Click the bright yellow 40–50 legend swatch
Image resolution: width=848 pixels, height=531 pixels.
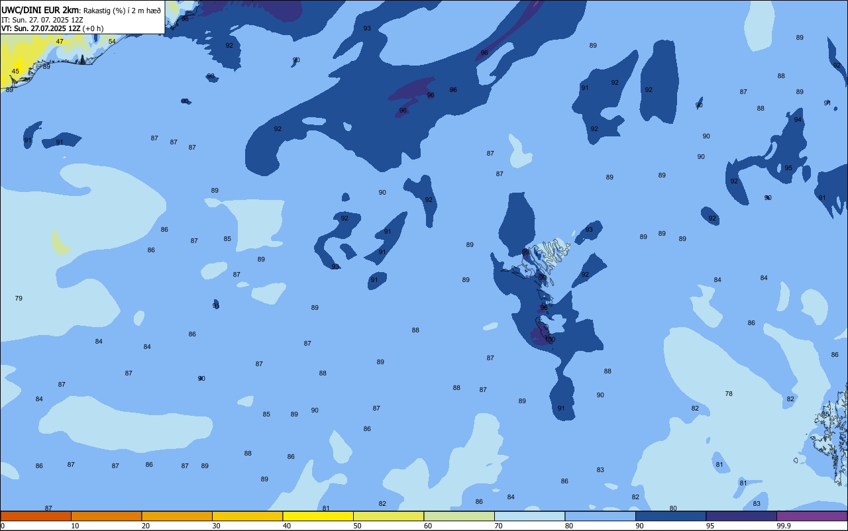pos(318,516)
